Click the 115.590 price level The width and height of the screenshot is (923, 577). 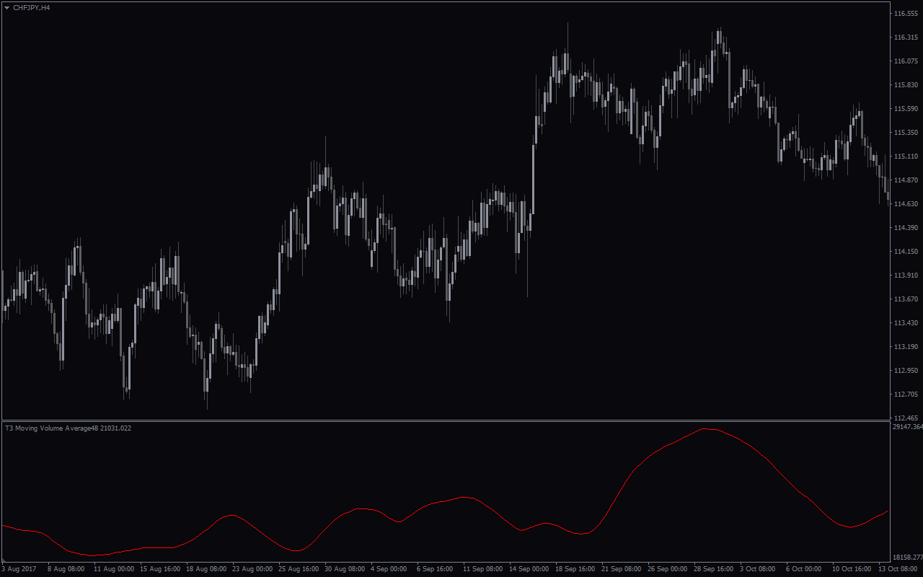905,109
